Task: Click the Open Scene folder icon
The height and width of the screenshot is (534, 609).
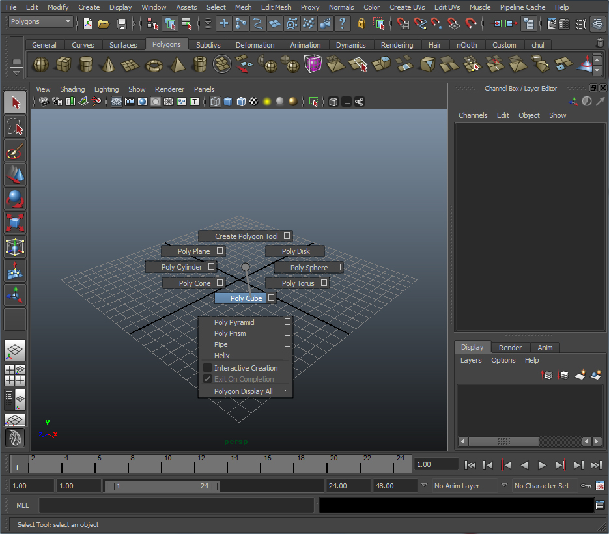Action: click(104, 23)
